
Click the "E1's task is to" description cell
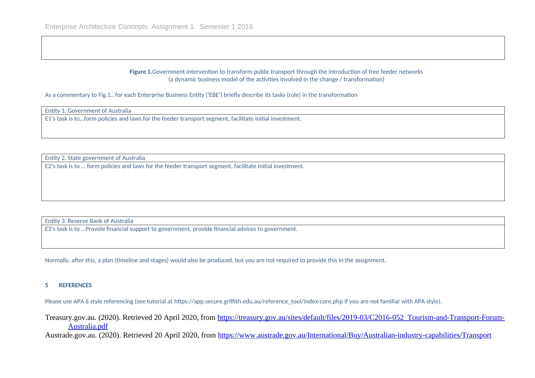point(273,126)
